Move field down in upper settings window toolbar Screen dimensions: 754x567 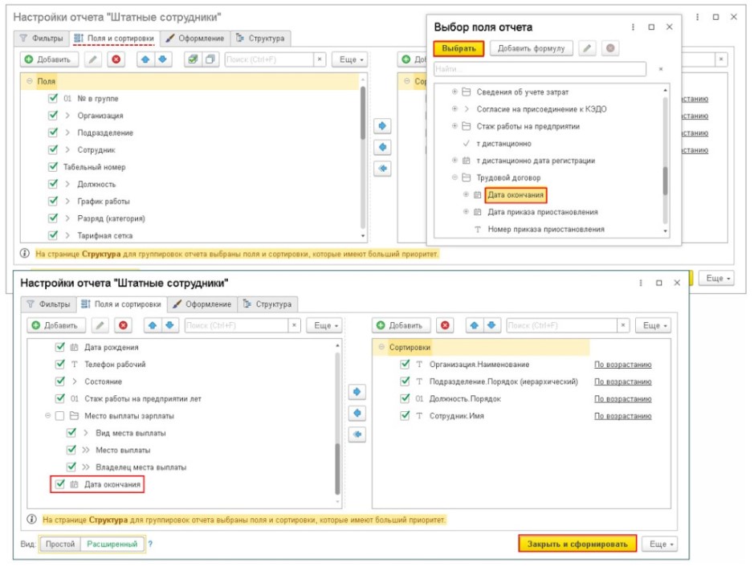click(x=162, y=59)
